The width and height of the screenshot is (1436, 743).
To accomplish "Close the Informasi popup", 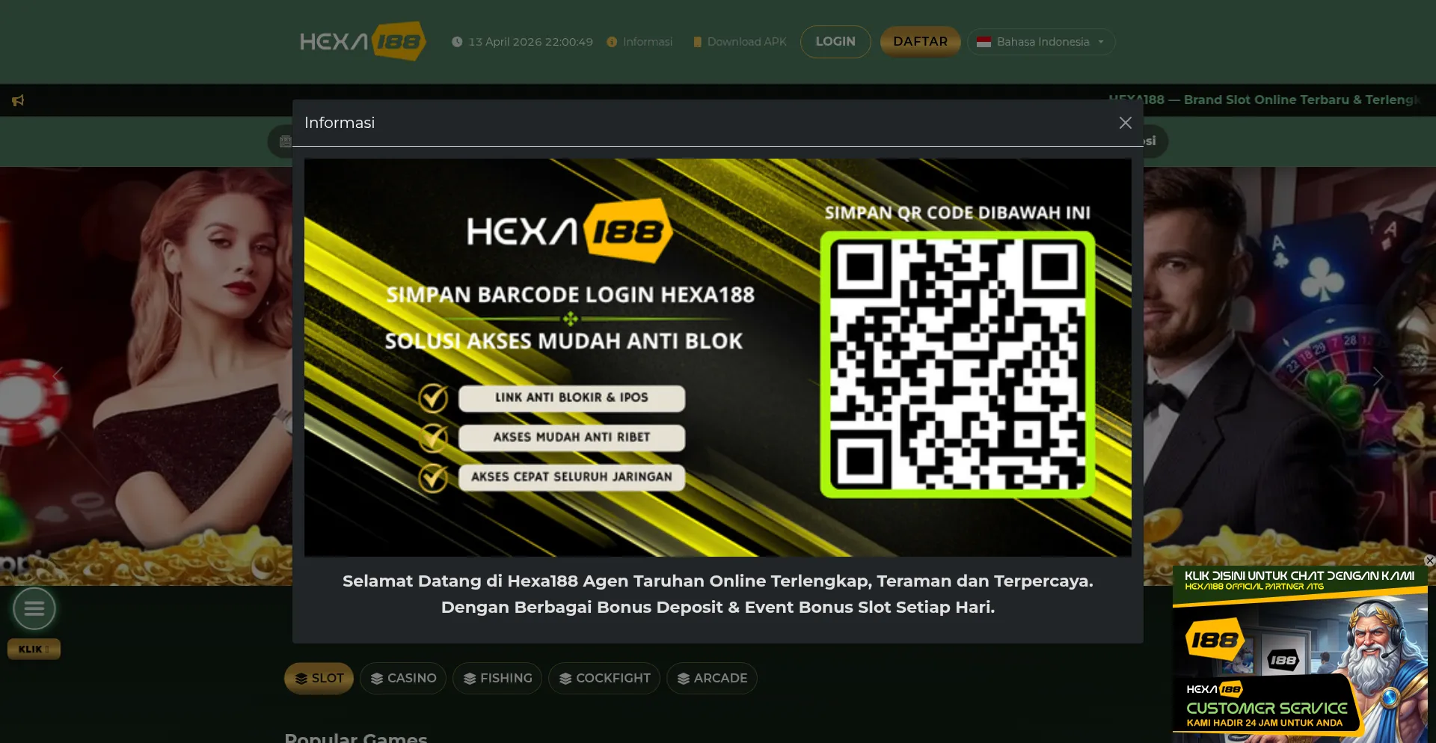I will 1125,123.
